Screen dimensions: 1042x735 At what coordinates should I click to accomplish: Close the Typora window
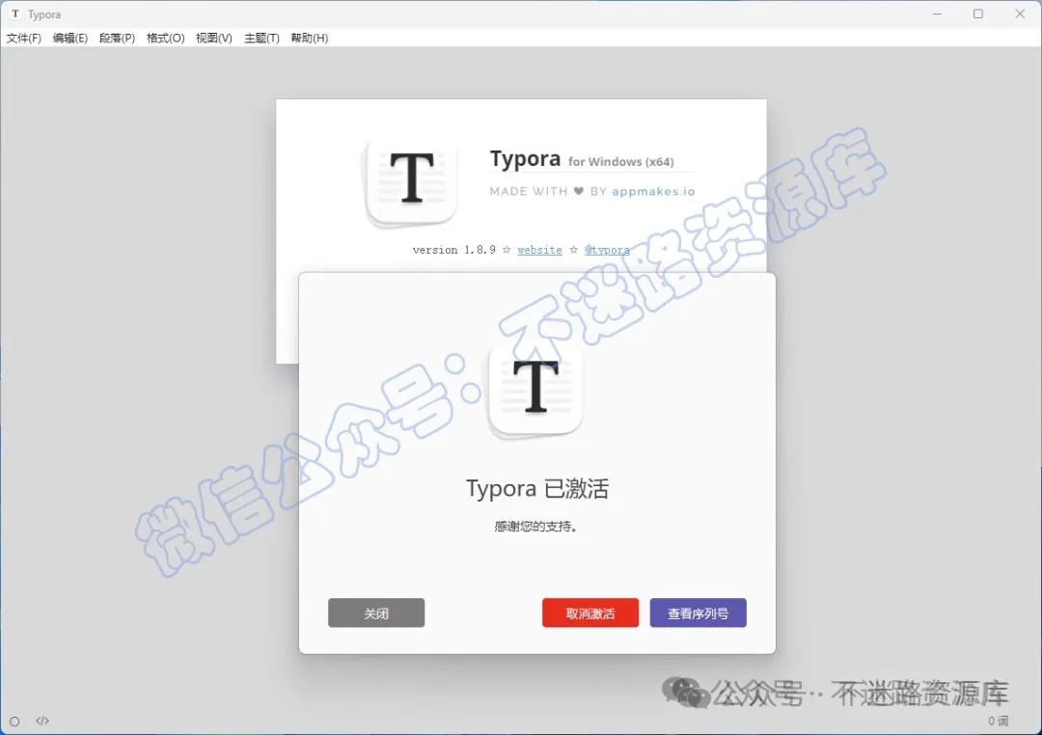1020,14
